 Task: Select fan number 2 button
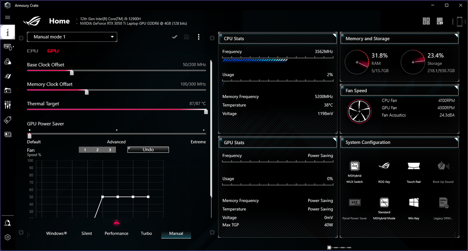[97, 150]
